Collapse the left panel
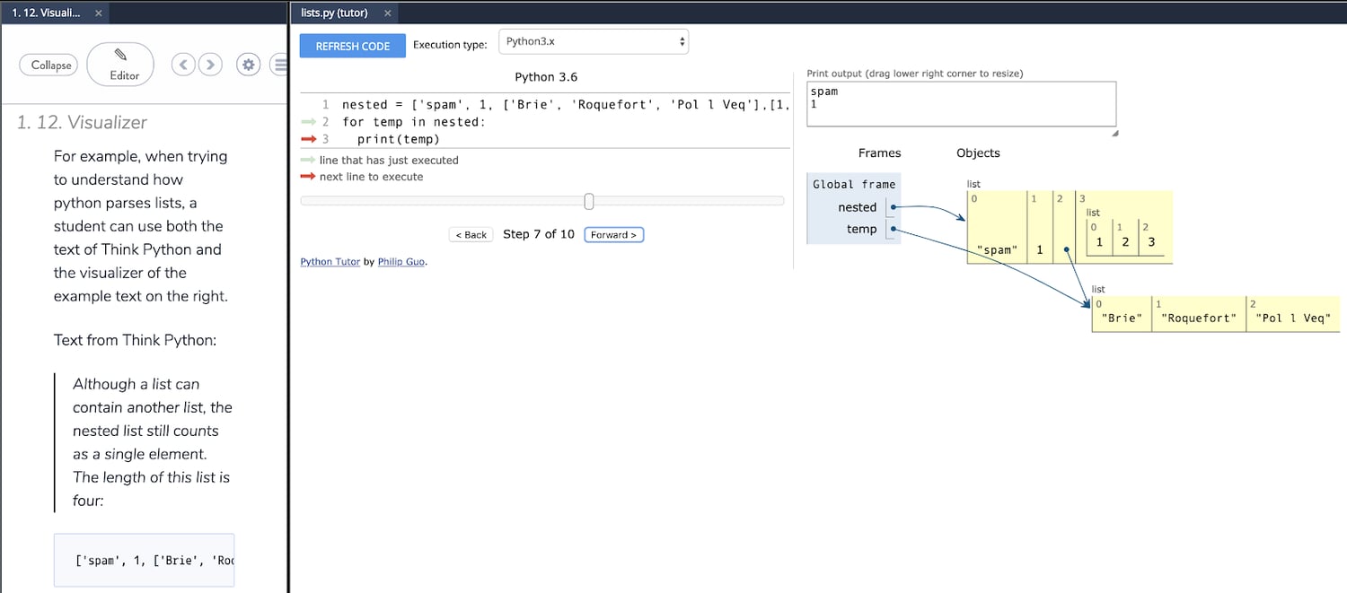The width and height of the screenshot is (1347, 593). (x=48, y=65)
